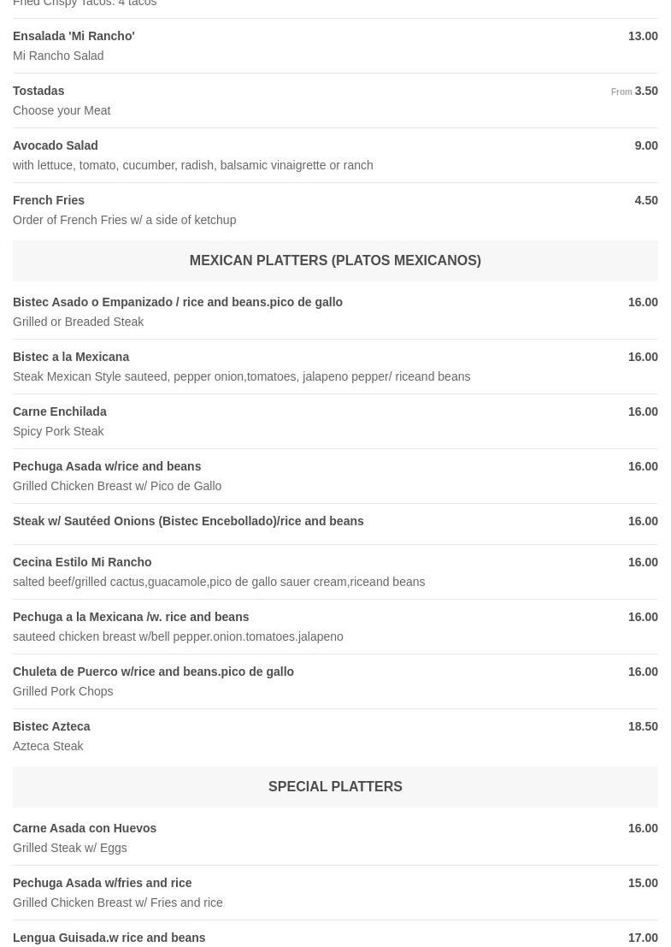Open the Ensalada 'Mi Rancho' menu item
671x947 pixels.
tap(74, 36)
